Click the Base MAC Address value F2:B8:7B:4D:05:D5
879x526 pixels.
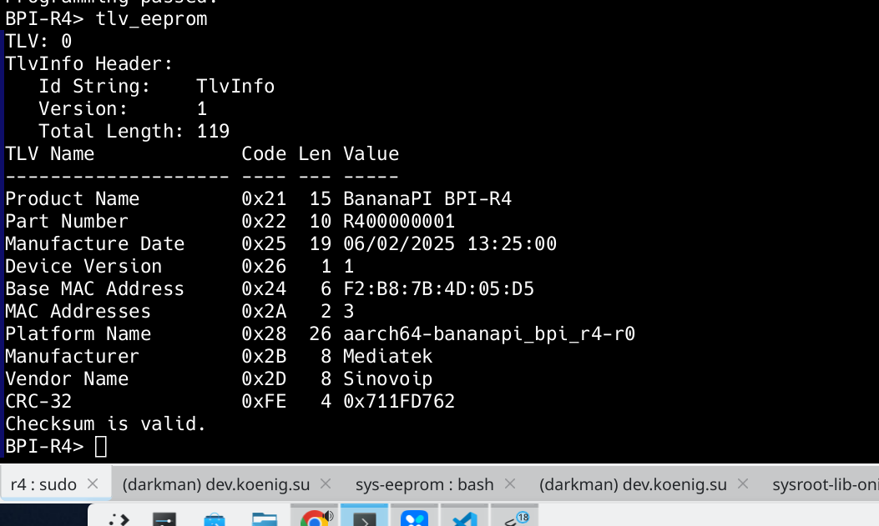pos(438,288)
